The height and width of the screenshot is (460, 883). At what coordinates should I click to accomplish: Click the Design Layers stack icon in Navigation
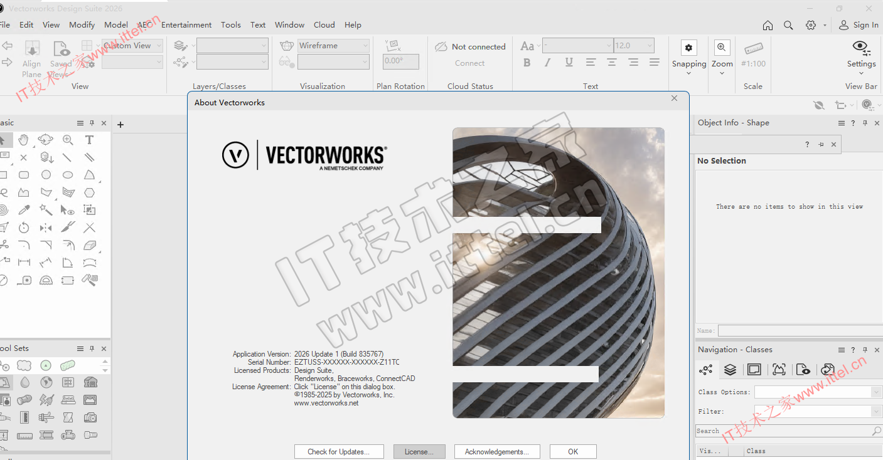730,370
